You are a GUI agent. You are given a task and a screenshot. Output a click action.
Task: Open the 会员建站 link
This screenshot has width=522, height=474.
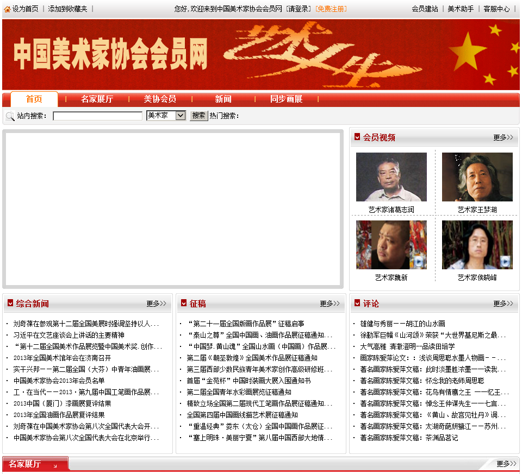(x=425, y=9)
